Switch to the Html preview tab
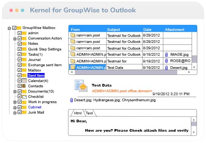 pyautogui.click(x=77, y=113)
